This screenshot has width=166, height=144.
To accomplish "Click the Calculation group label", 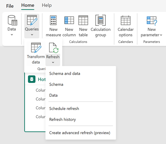I will [x=100, y=32].
